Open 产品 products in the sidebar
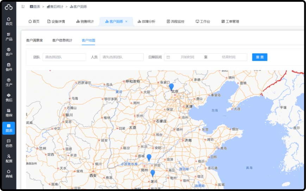Image resolution: width=306 pixels, height=191 pixels. pyautogui.click(x=9, y=37)
